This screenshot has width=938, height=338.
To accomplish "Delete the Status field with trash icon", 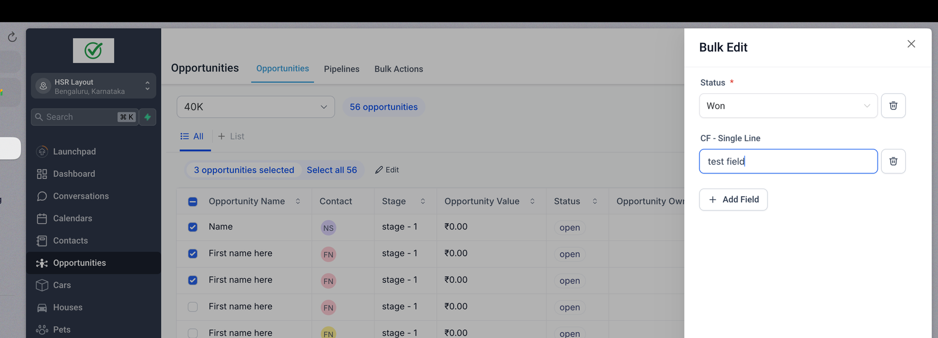I will pyautogui.click(x=893, y=106).
